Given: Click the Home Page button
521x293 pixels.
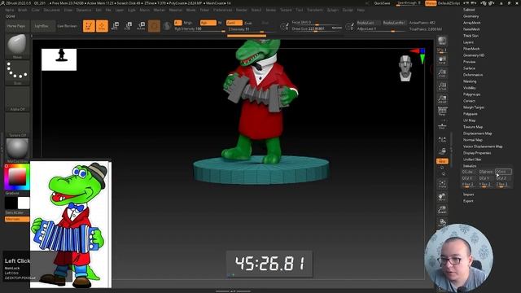Looking at the screenshot, I should tap(16, 26).
